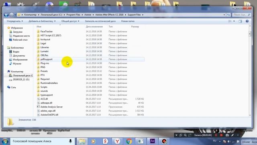Screen dimensions: 257x145
Task: Open the Help question mark icon
Action: (x=247, y=21)
